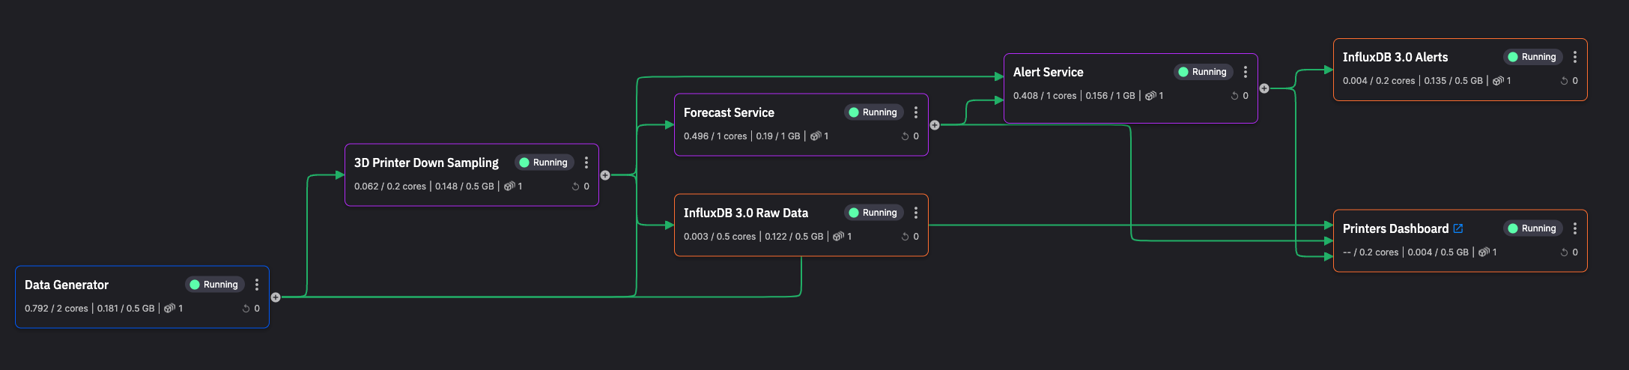Click Forecast Service output plus connector
The width and height of the screenshot is (1629, 370).
(935, 125)
